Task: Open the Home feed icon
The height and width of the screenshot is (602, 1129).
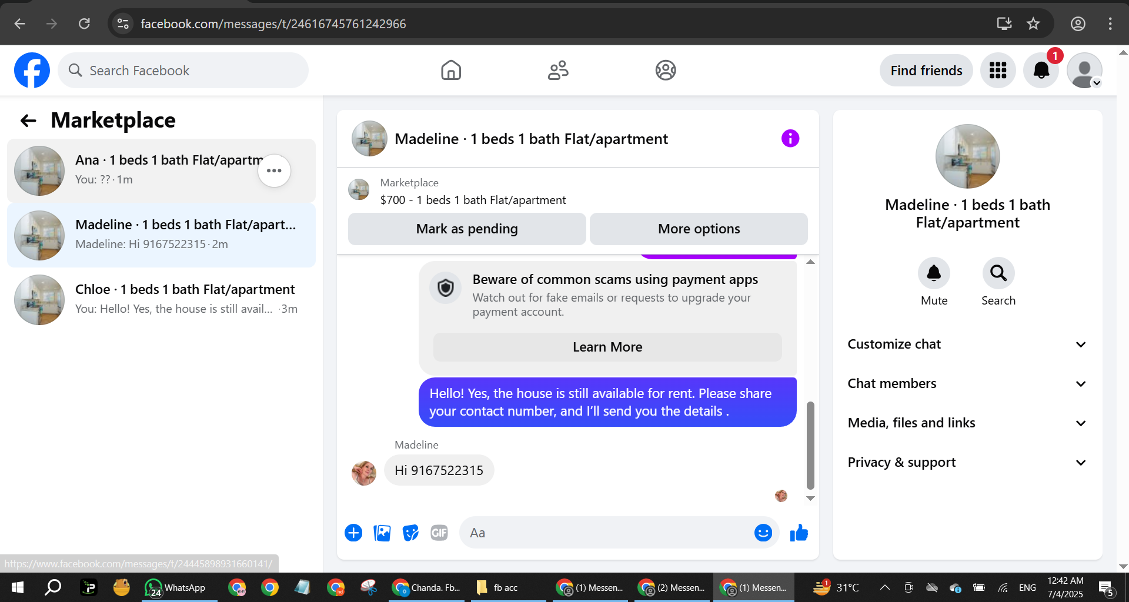Action: coord(451,71)
